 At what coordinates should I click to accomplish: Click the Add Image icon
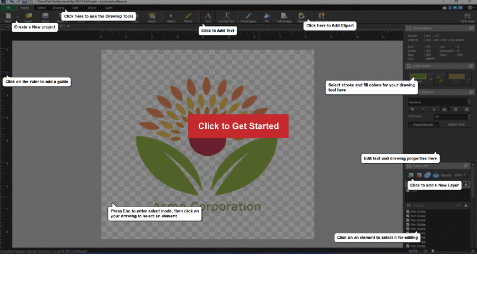point(284,17)
